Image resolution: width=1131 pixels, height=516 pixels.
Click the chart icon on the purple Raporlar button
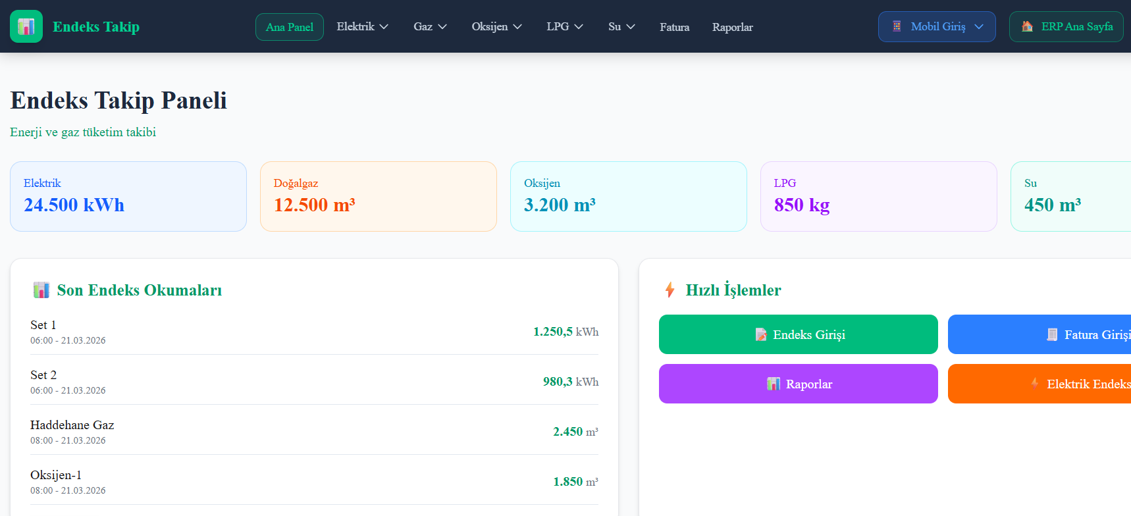pyautogui.click(x=774, y=384)
